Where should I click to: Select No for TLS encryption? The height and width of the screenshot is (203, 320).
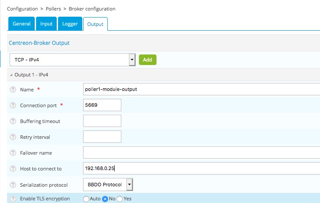click(x=105, y=199)
